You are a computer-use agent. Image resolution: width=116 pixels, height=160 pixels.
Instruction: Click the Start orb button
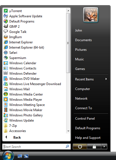coord(8,156)
